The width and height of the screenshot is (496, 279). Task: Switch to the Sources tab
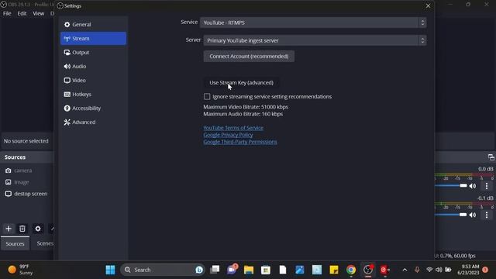pyautogui.click(x=15, y=244)
